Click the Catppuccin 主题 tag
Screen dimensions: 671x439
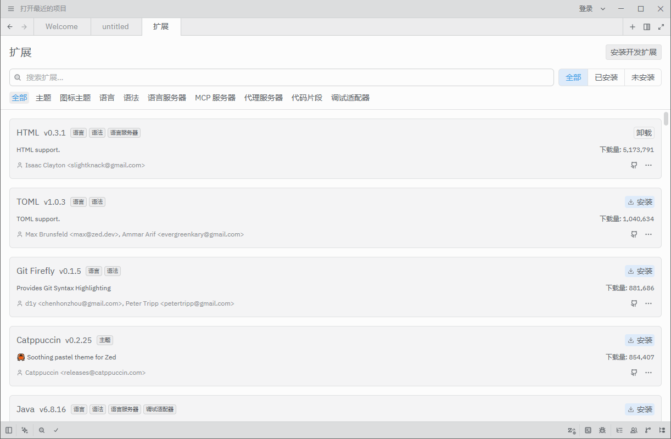tap(105, 340)
